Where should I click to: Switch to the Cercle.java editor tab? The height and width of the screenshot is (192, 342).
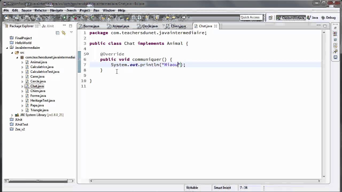pyautogui.click(x=147, y=26)
